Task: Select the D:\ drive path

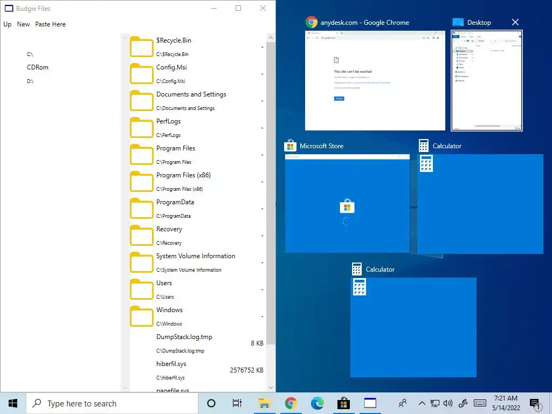Action: coord(30,81)
